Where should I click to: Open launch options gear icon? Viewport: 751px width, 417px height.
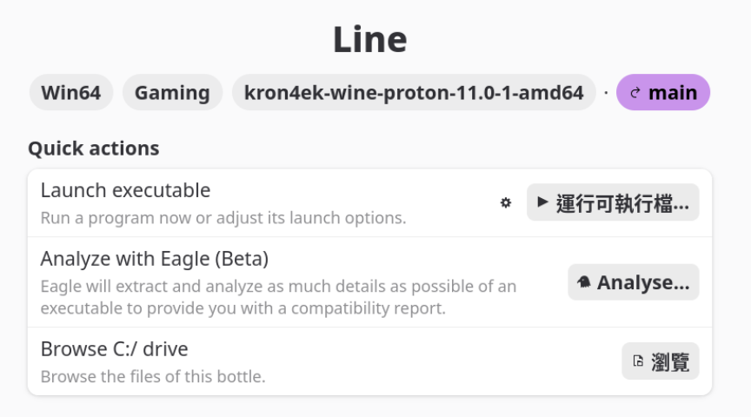505,203
